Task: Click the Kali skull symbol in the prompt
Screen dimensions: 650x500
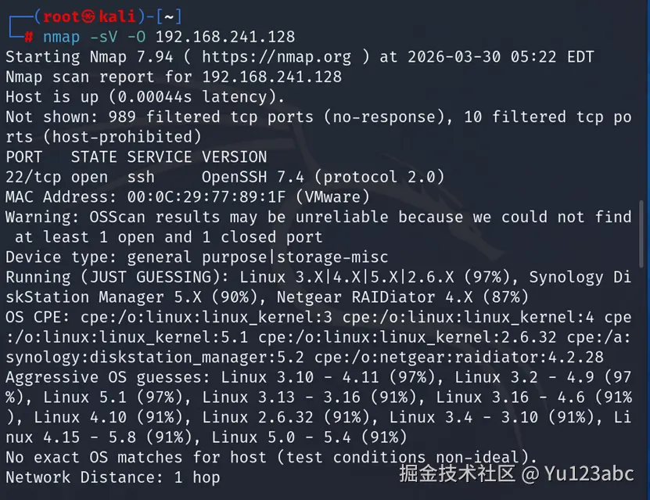Action: [x=88, y=16]
